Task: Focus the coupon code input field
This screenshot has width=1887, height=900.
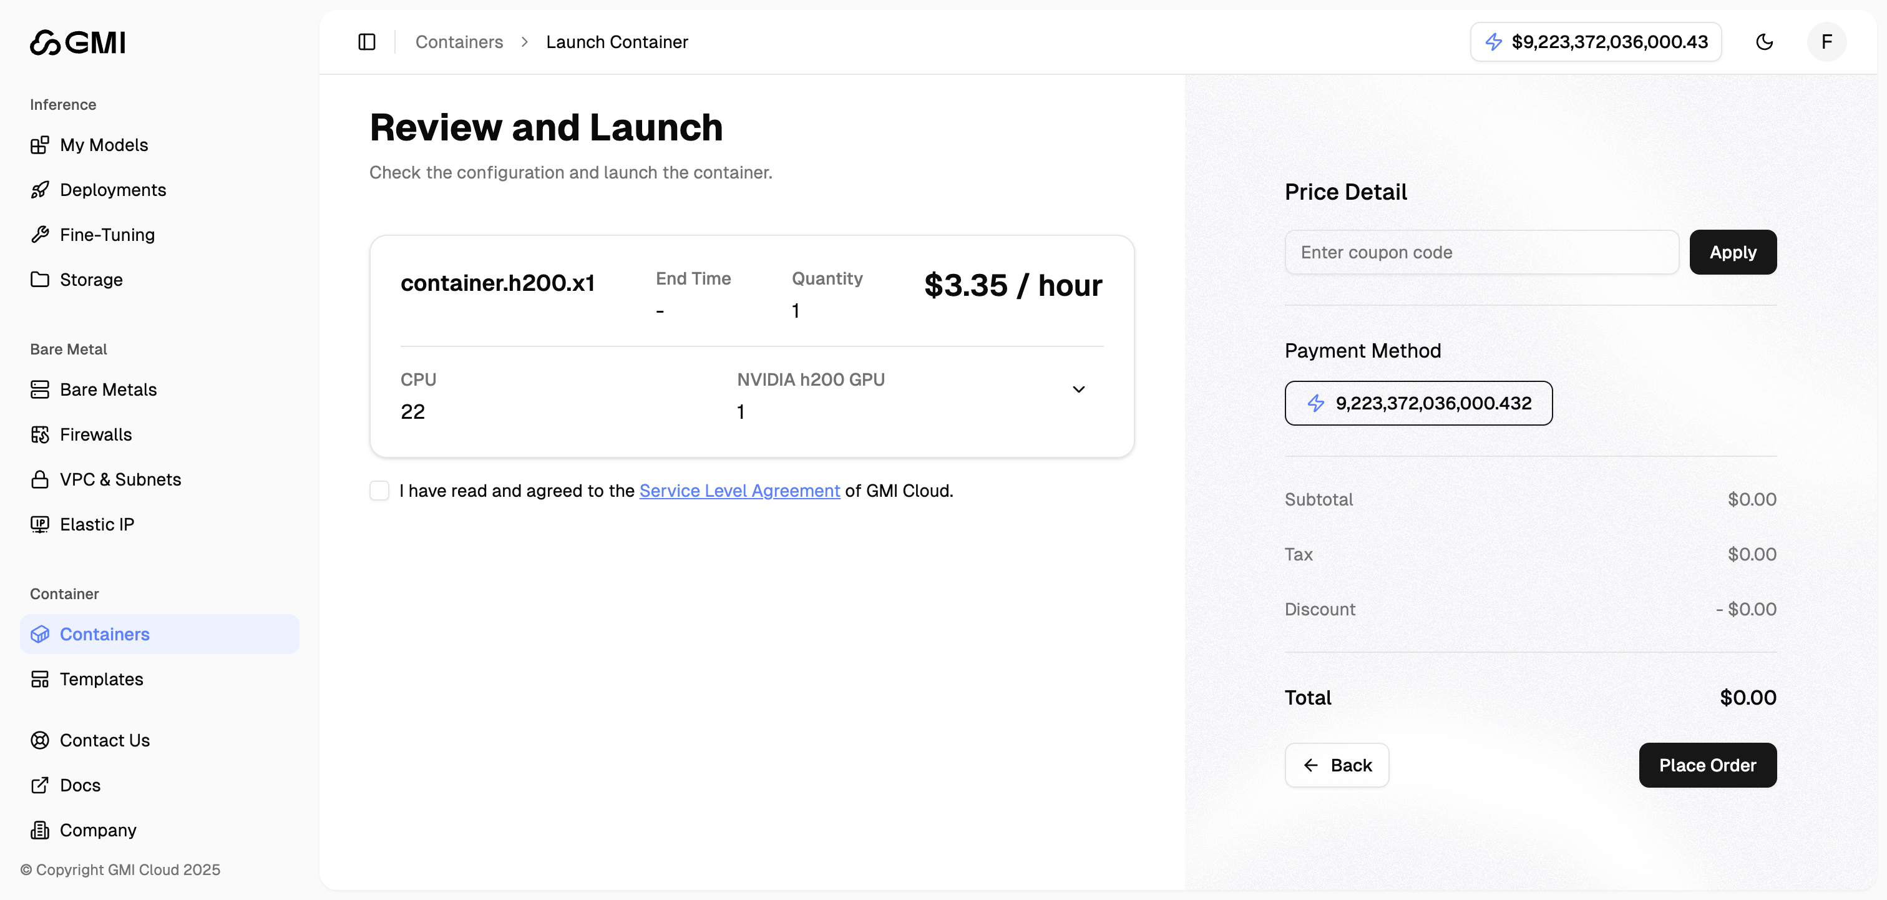Action: 1481,252
